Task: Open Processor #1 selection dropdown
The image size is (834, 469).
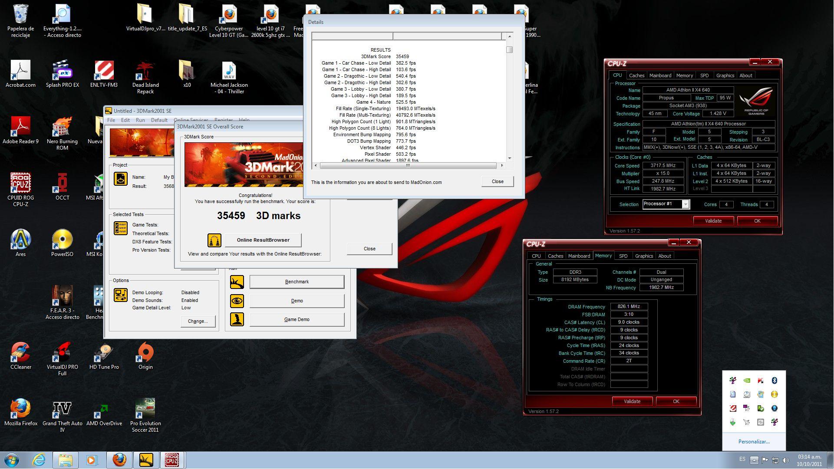Action: pyautogui.click(x=686, y=204)
